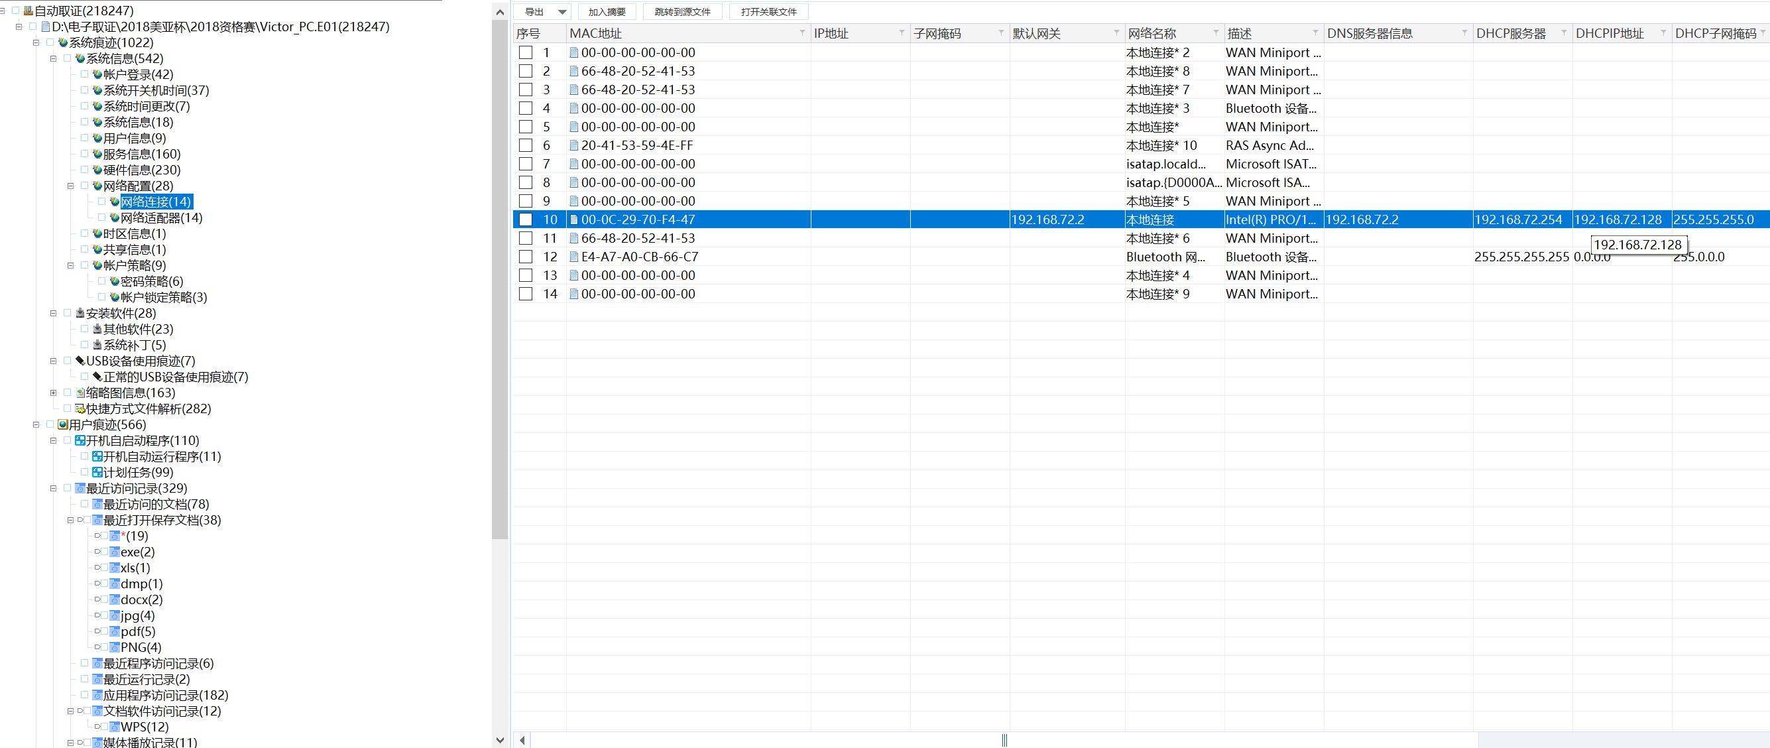Click the 开机自启动程序 icon
The width and height of the screenshot is (1770, 748).
pos(80,441)
